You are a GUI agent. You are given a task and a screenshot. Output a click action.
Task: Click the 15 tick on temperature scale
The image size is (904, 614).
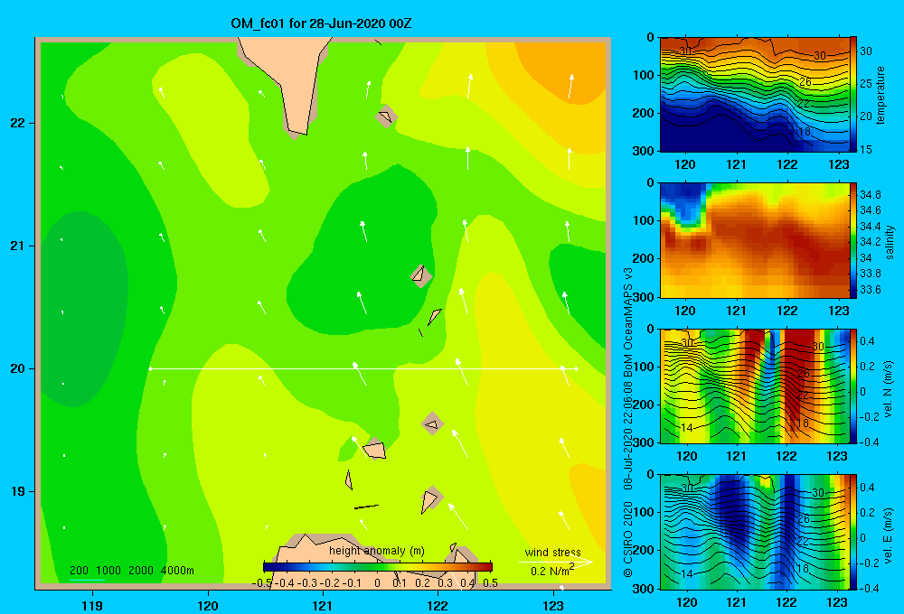[x=866, y=149]
